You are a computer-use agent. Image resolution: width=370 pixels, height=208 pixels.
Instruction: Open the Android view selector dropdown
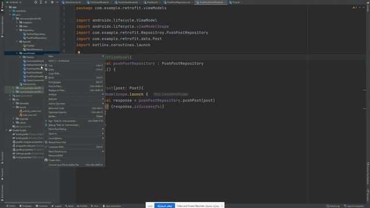click(x=13, y=2)
